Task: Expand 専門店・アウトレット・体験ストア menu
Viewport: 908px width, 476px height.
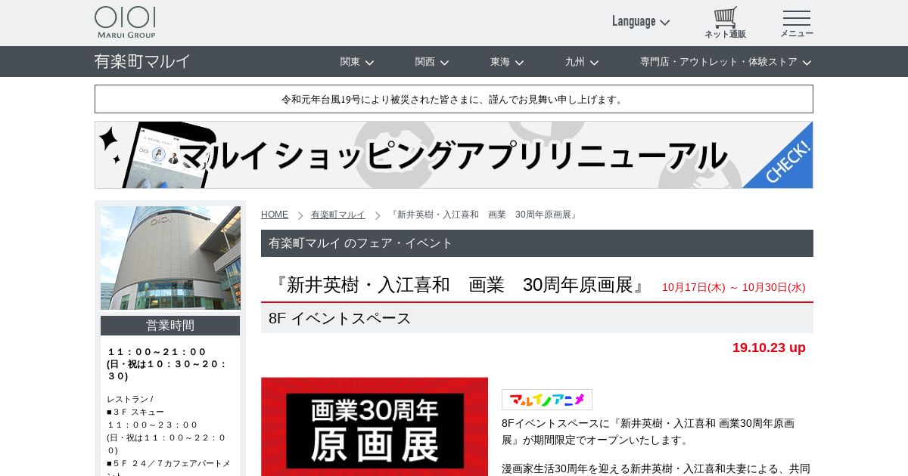Action: click(726, 62)
